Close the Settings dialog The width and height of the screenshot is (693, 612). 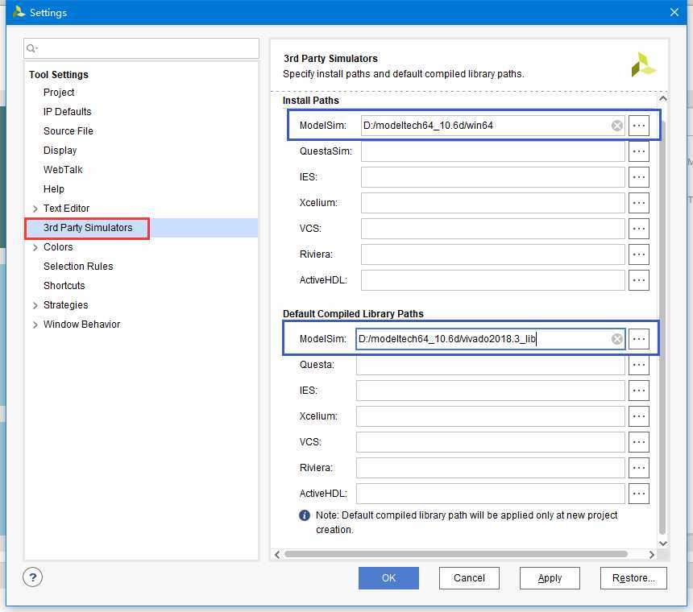[674, 12]
